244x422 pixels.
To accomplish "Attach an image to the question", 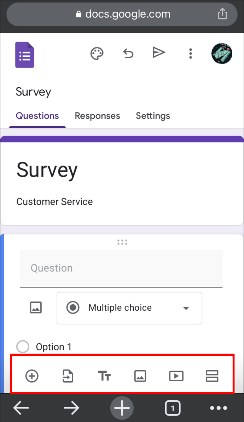I will click(36, 308).
